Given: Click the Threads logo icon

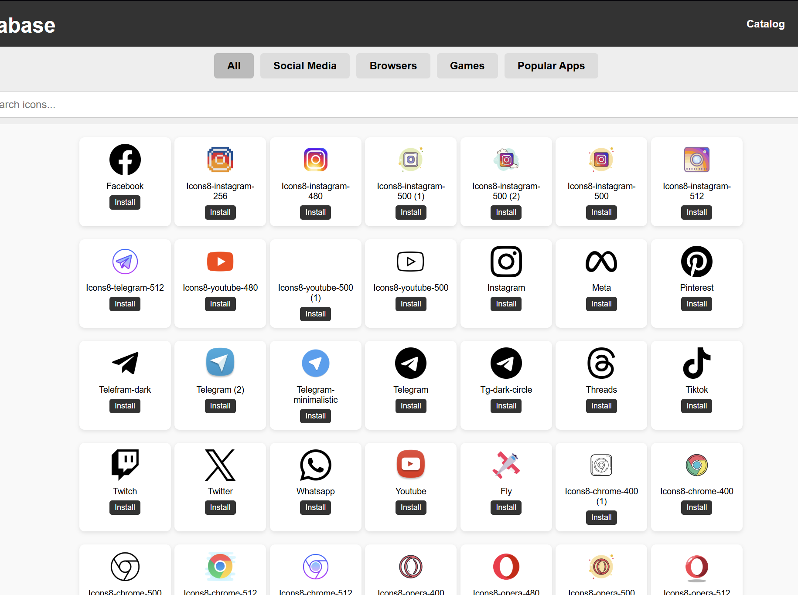Looking at the screenshot, I should 601,363.
